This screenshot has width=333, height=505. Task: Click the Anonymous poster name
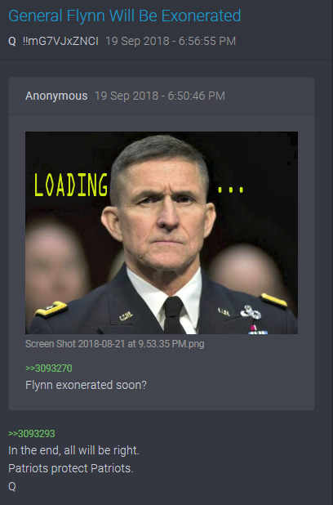pyautogui.click(x=56, y=96)
